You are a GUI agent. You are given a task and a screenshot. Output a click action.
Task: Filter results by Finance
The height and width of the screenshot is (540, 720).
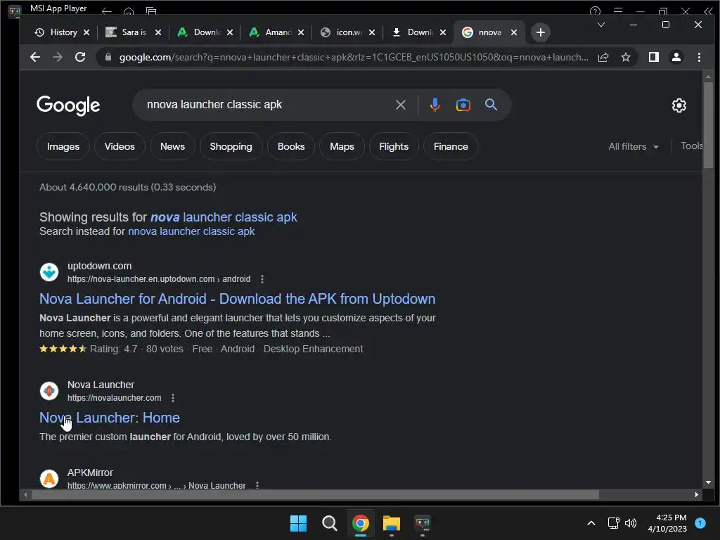pyautogui.click(x=451, y=146)
